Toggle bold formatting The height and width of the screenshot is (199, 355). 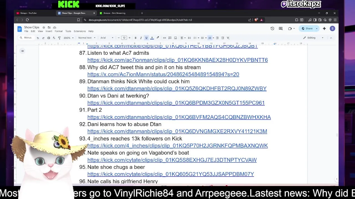coord(135,38)
